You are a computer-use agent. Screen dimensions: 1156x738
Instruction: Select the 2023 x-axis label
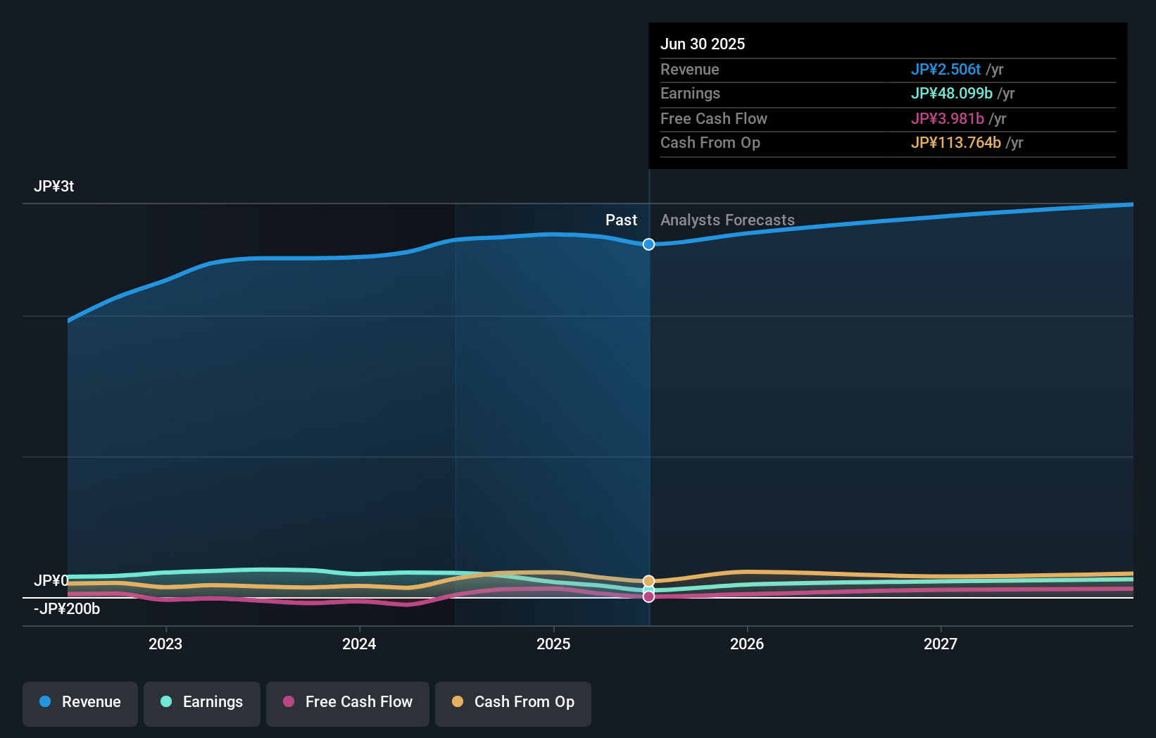[165, 644]
